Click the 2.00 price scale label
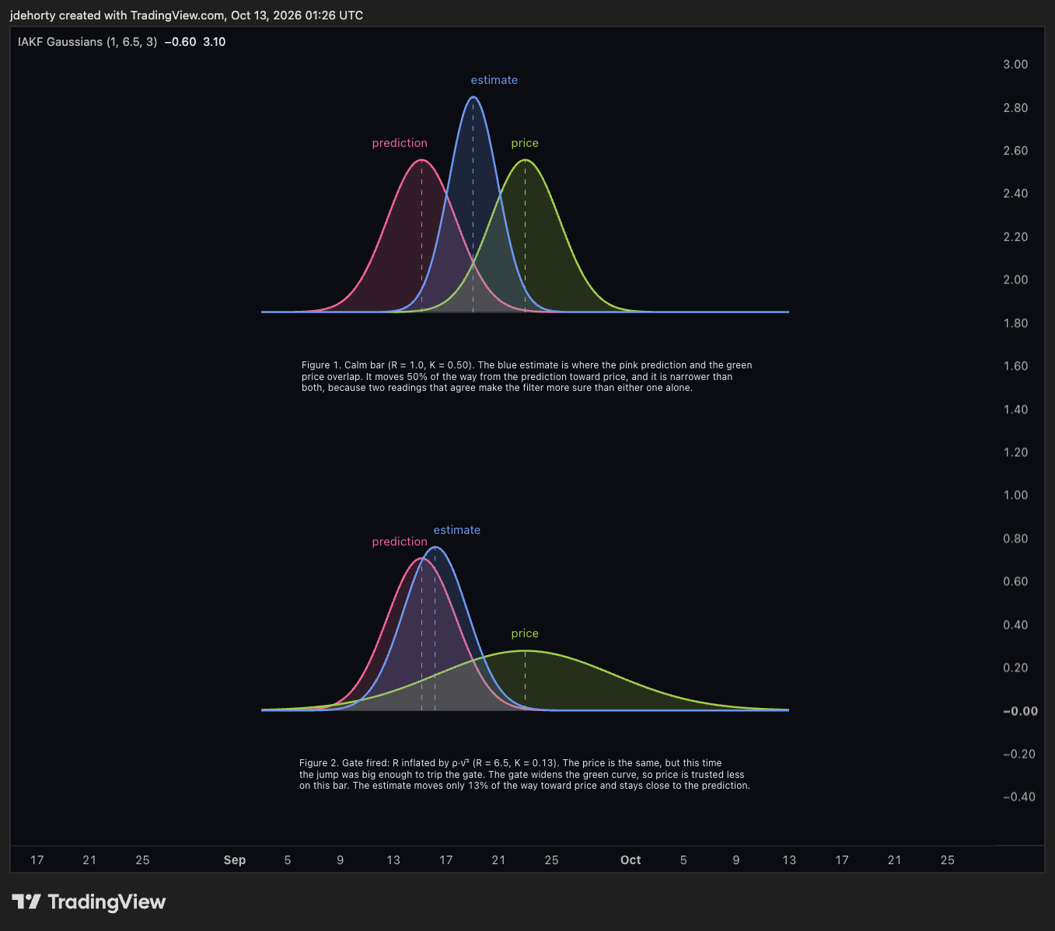 (1015, 280)
